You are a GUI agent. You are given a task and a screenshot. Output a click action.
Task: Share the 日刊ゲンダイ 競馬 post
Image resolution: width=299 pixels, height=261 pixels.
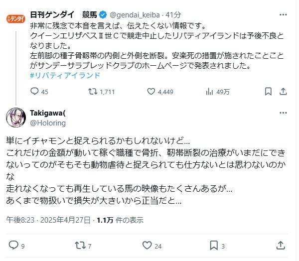tap(283, 92)
